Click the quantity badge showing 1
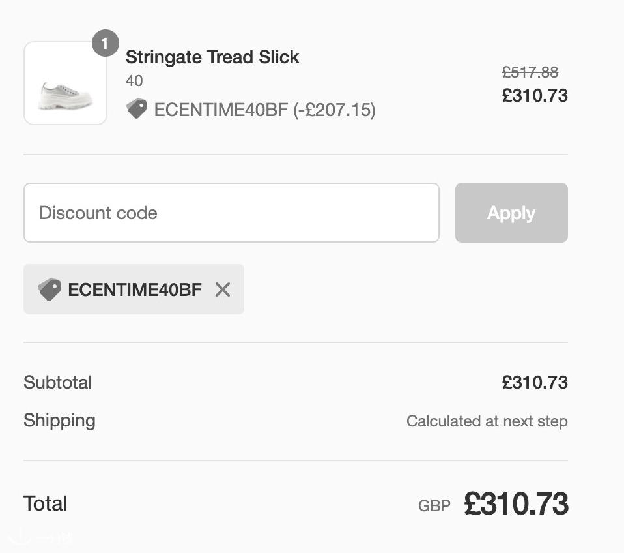Image resolution: width=624 pixels, height=553 pixels. [105, 43]
